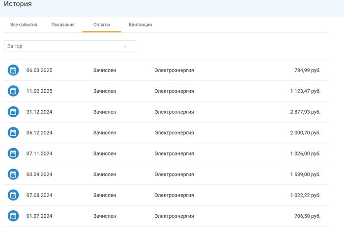Open the «За год» period dropdown
This screenshot has height=227, width=344.
coord(64,46)
